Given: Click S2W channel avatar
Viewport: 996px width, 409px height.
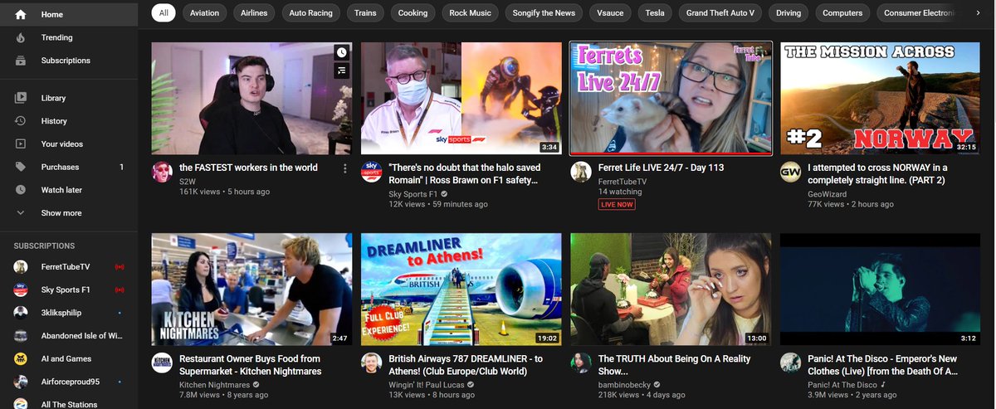Looking at the screenshot, I should pos(162,172).
